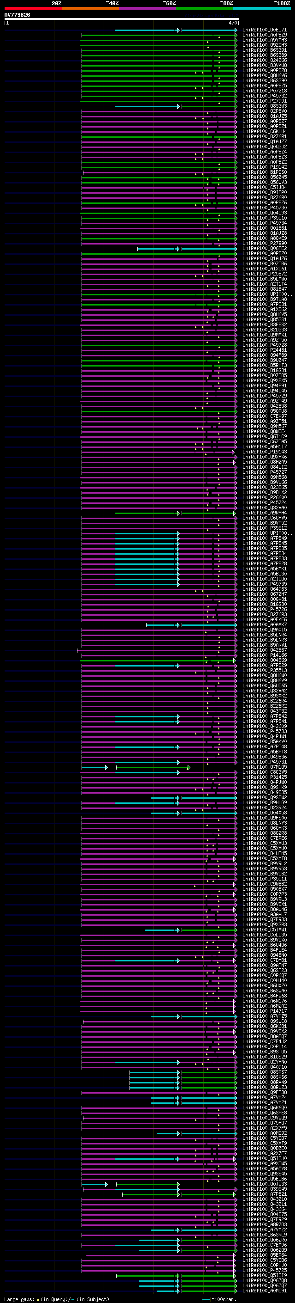Click the label UniRef100_C5IJB4
Screen dimensions: 295x1303
pyautogui.click(x=264, y=188)
